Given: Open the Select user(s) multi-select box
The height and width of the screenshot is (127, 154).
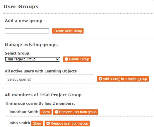Looking at the screenshot, I should pos(49,79).
